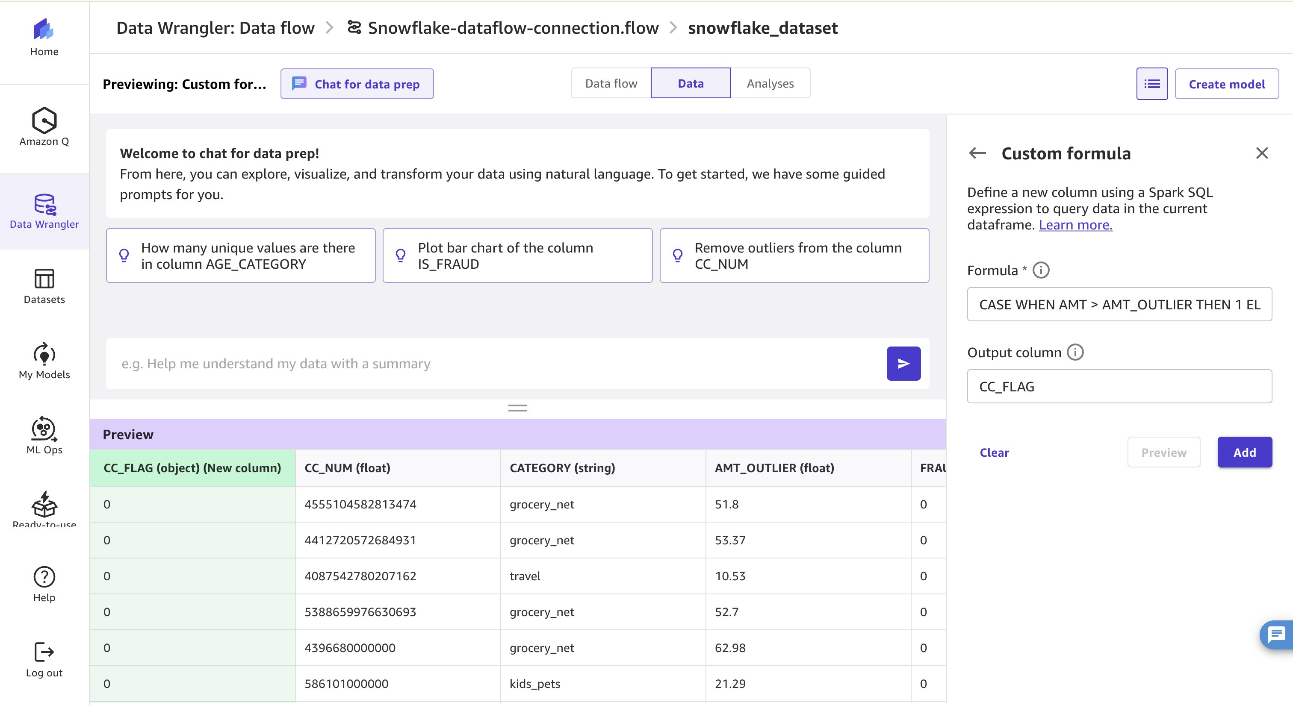Image resolution: width=1293 pixels, height=705 pixels.
Task: Go back using Custom formula arrow
Action: click(977, 153)
